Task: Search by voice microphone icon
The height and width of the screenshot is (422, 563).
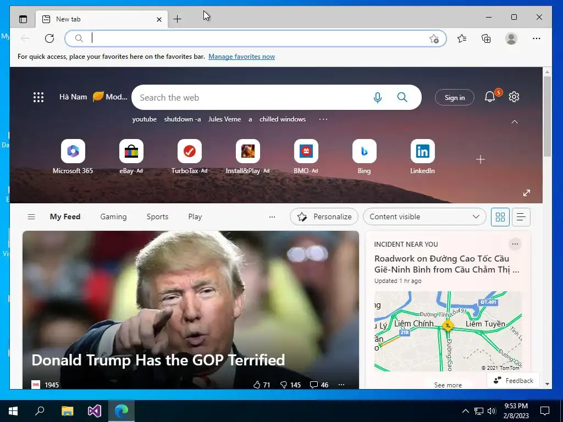Action: tap(378, 97)
